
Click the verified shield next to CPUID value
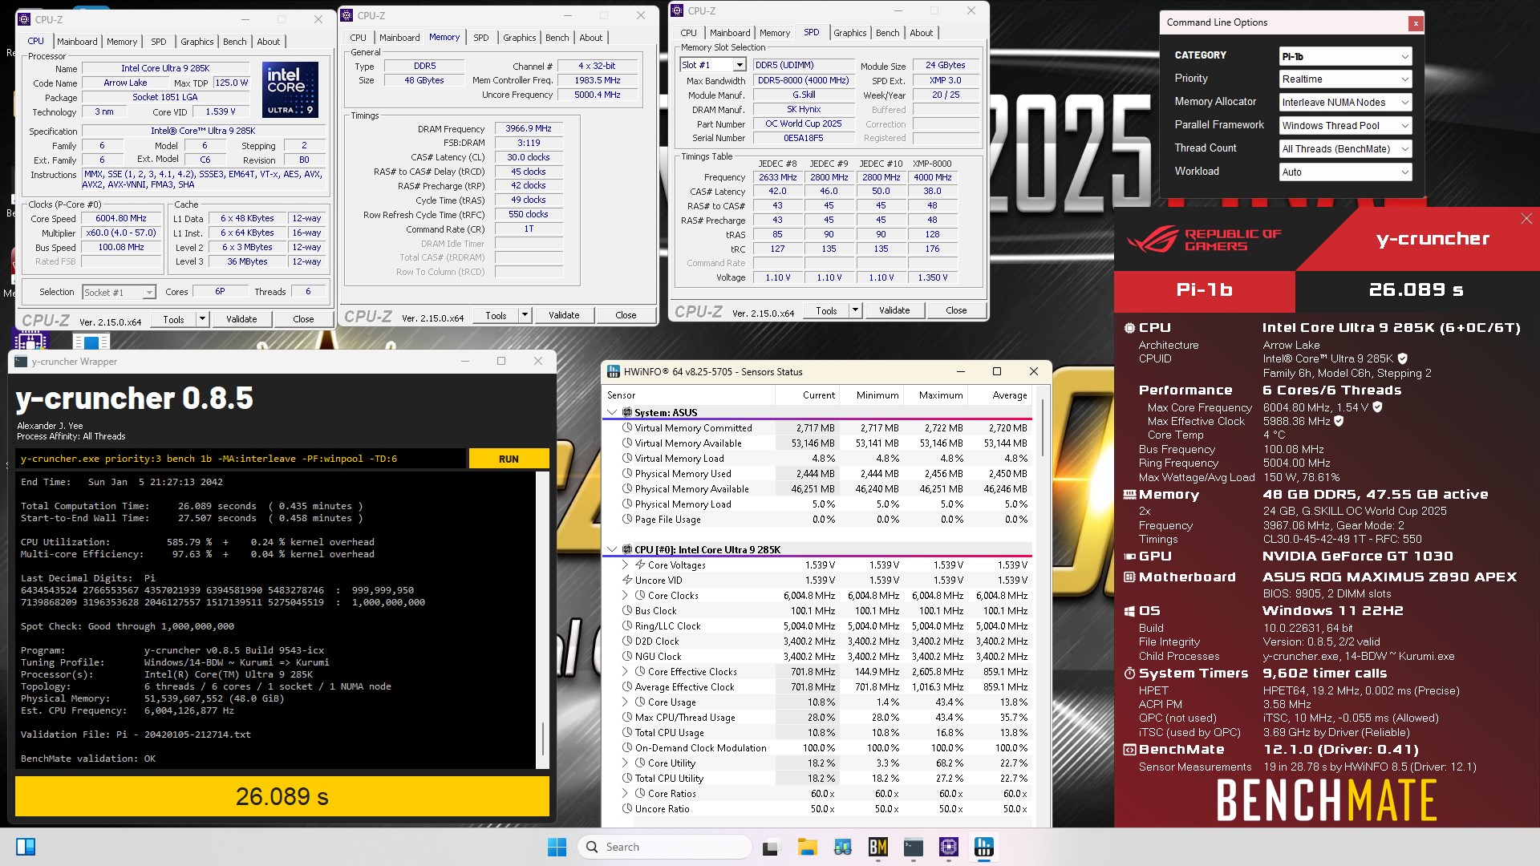pos(1402,358)
